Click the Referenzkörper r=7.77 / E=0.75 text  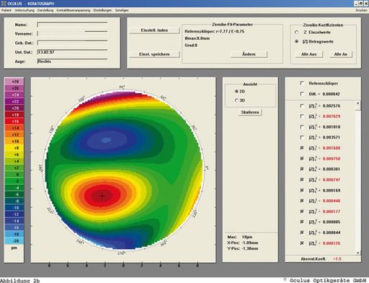(x=215, y=32)
